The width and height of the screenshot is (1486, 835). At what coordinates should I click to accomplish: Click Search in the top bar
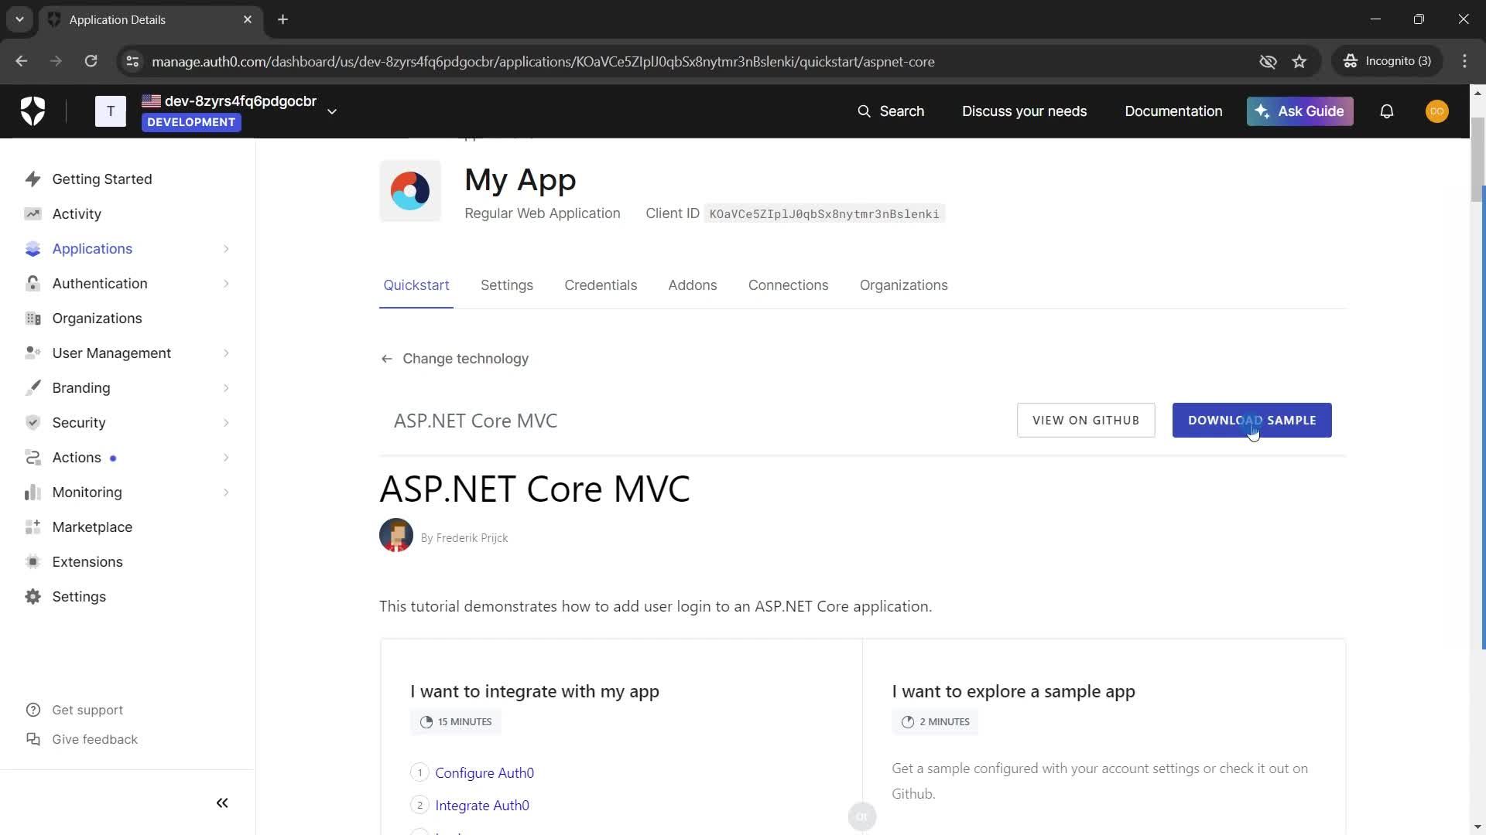click(891, 111)
